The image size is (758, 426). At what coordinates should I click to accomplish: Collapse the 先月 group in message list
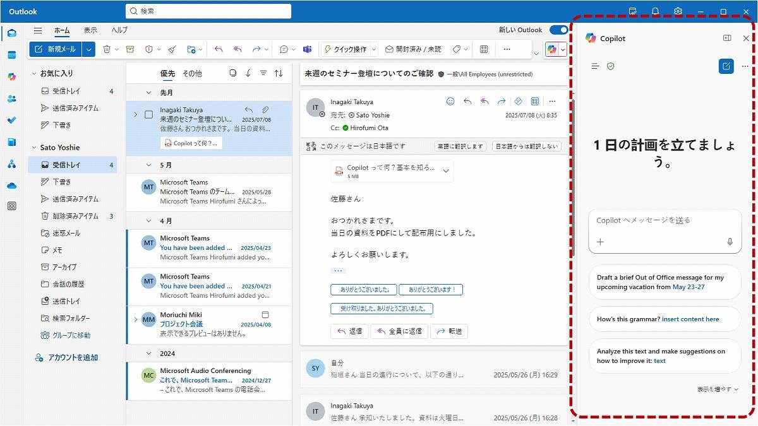pos(149,92)
